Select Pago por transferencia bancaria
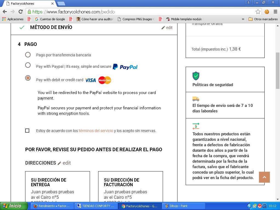 pos(28,55)
